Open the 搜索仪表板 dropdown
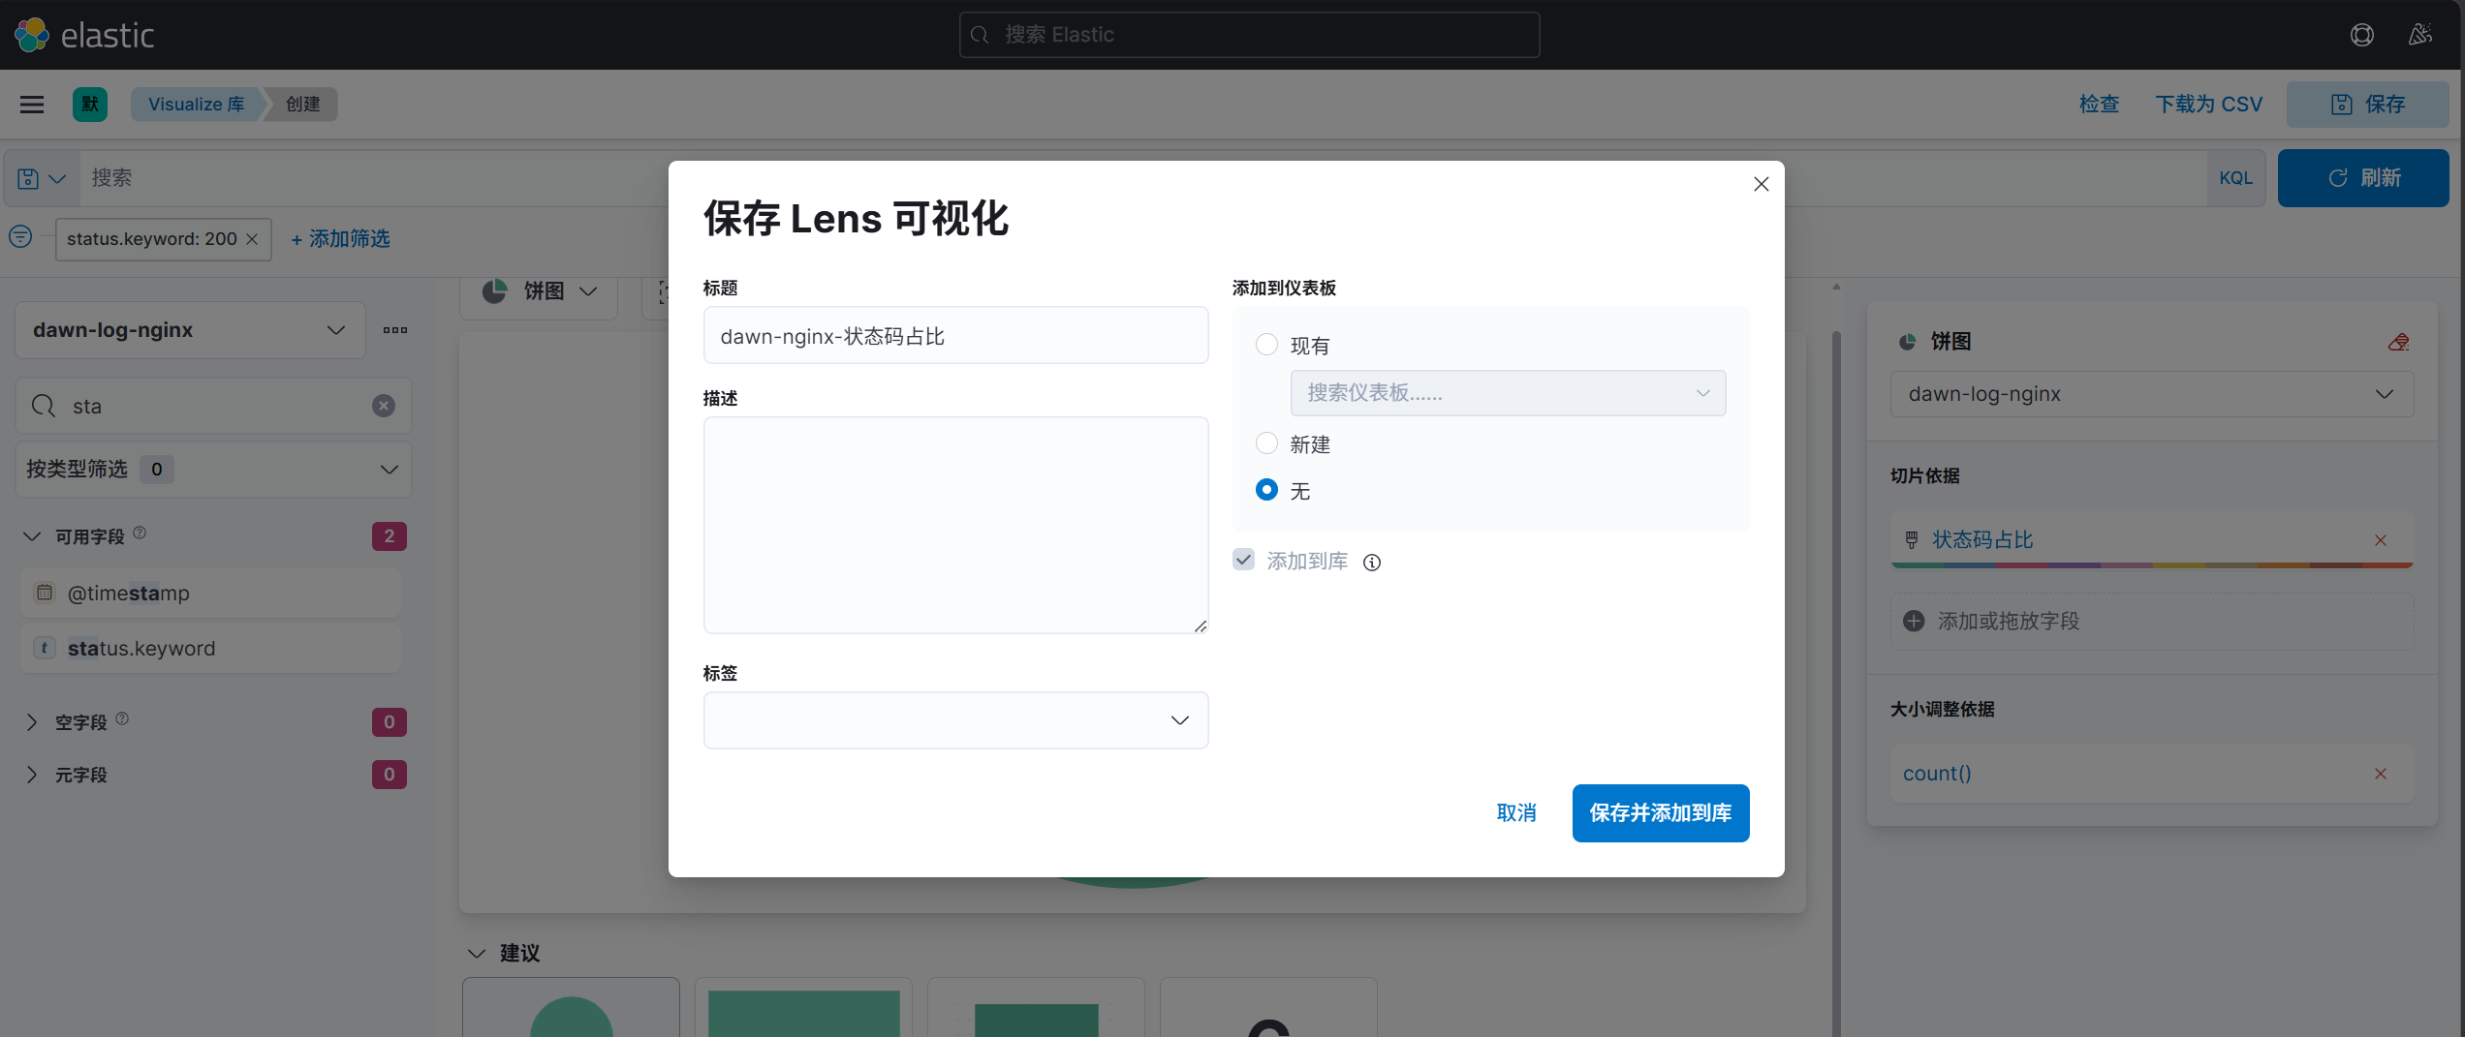The height and width of the screenshot is (1037, 2465). click(1508, 393)
